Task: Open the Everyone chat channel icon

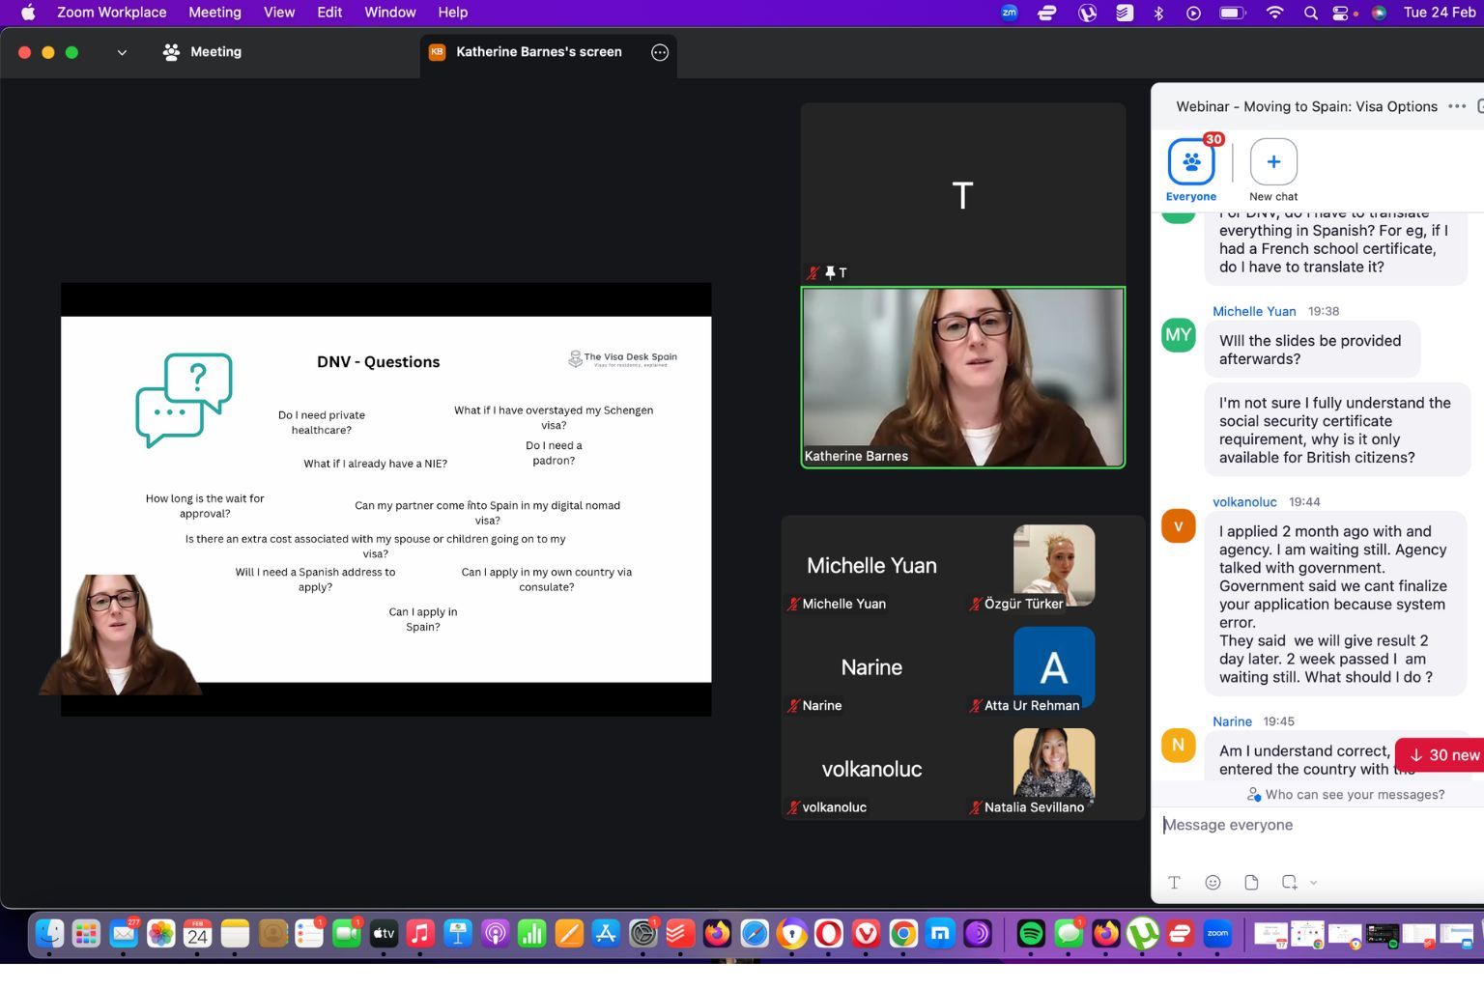Action: (x=1190, y=163)
